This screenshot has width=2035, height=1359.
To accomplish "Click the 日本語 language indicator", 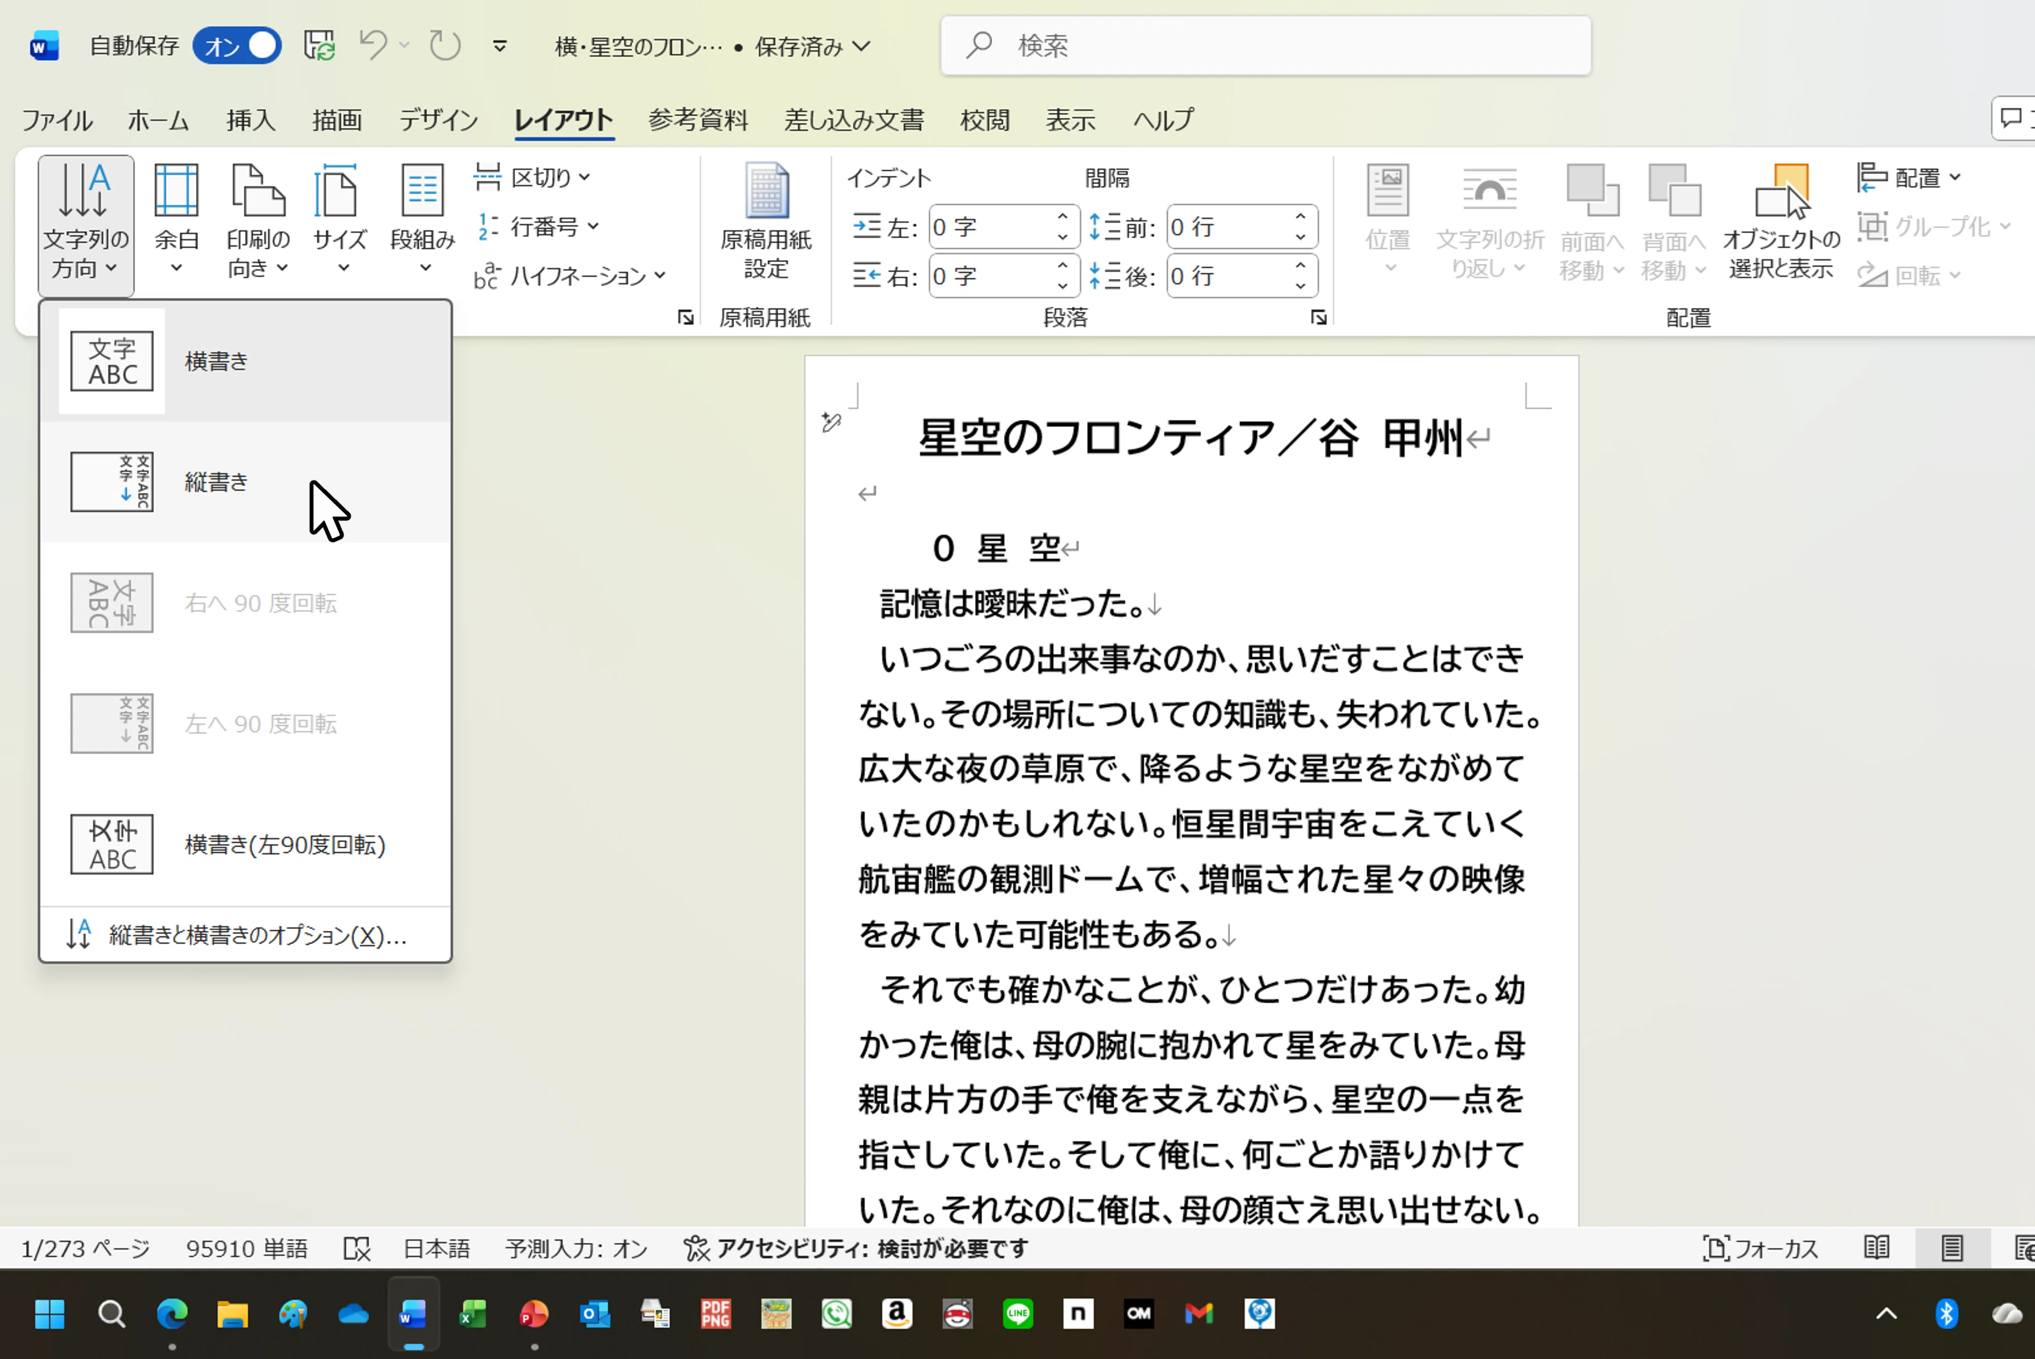I will pos(436,1248).
